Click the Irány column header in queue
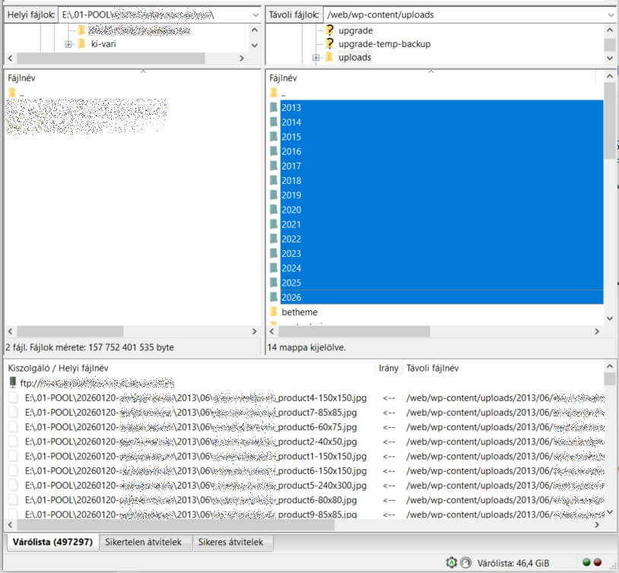Viewport: 619px width, 573px height. pyautogui.click(x=388, y=368)
